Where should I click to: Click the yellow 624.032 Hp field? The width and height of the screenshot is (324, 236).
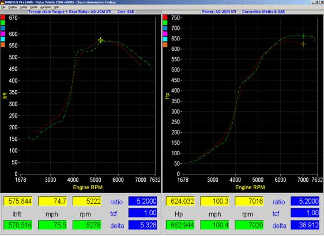(180, 201)
